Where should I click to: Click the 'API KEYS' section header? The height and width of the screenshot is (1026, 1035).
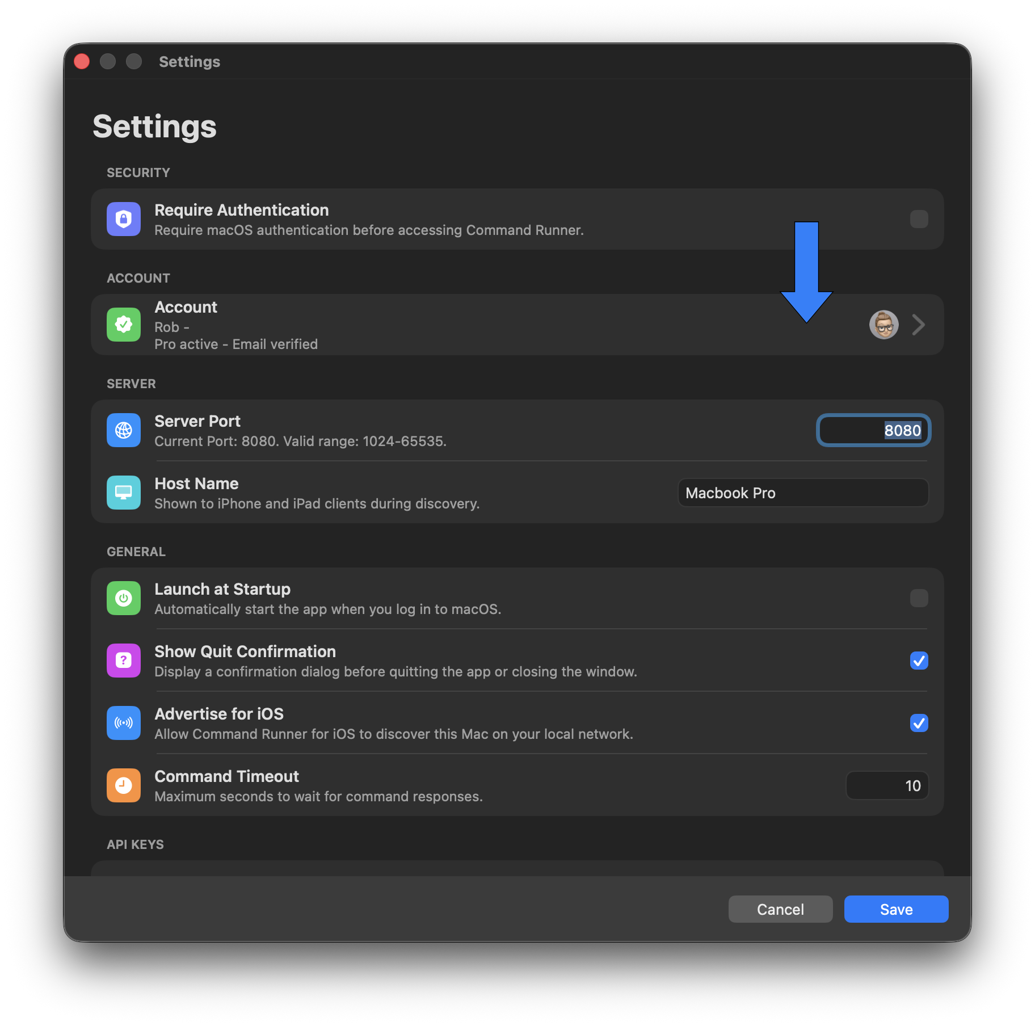[135, 844]
